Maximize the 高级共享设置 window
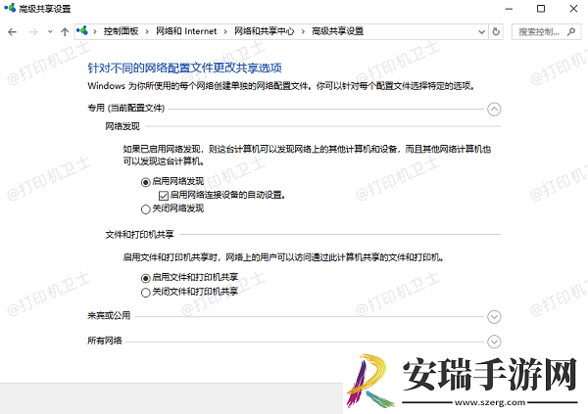This screenshot has width=588, height=414. (541, 9)
